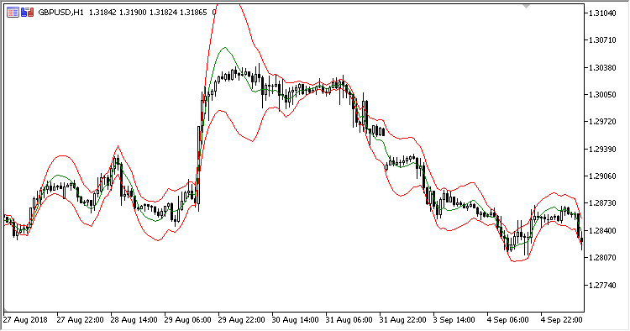Click the 29 Aug 06:00 time label
The height and width of the screenshot is (331, 630).
pyautogui.click(x=187, y=320)
